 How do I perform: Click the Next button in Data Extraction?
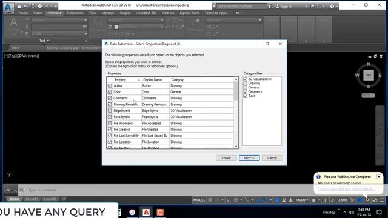click(x=249, y=158)
